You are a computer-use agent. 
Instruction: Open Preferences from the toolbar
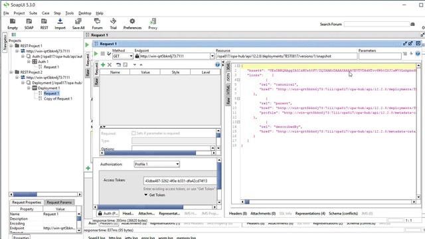point(132,24)
